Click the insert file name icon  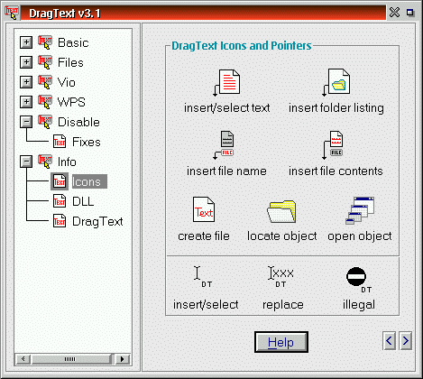[x=224, y=145]
